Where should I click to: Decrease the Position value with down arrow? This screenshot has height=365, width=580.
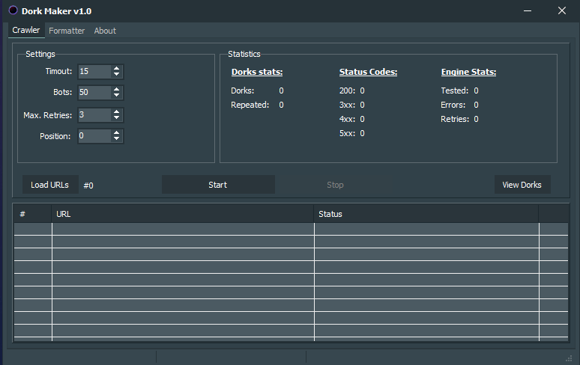click(x=116, y=139)
